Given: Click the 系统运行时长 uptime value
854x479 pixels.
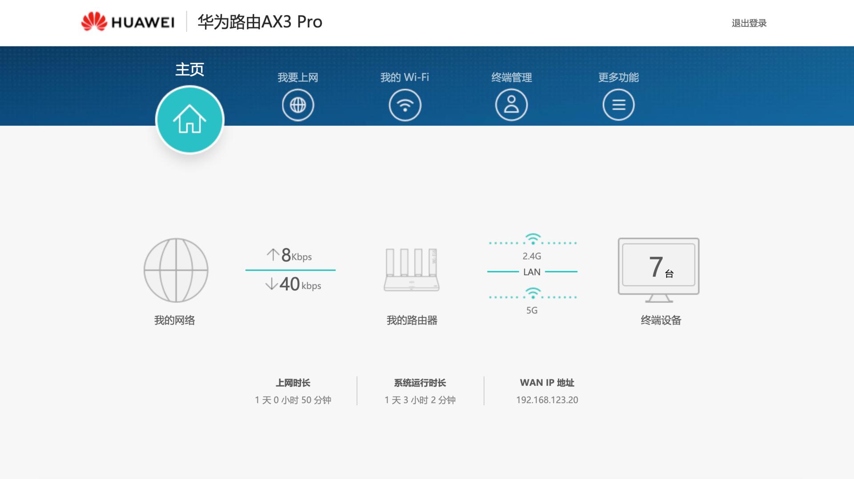Looking at the screenshot, I should pos(420,400).
